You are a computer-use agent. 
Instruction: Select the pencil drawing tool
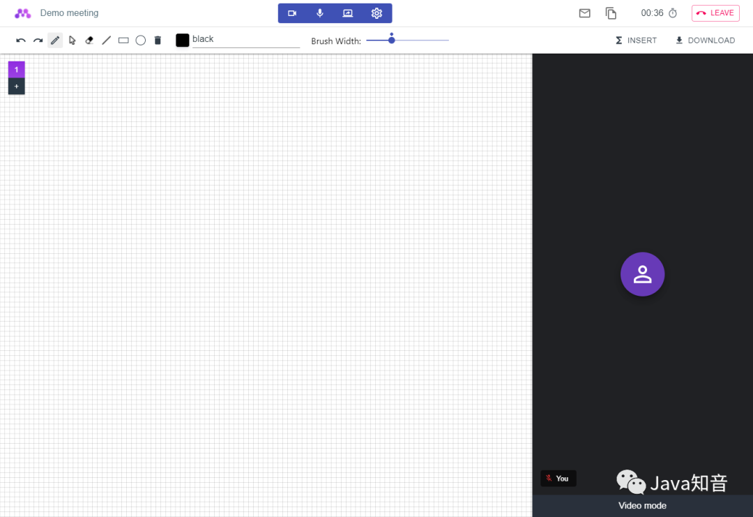pyautogui.click(x=55, y=40)
